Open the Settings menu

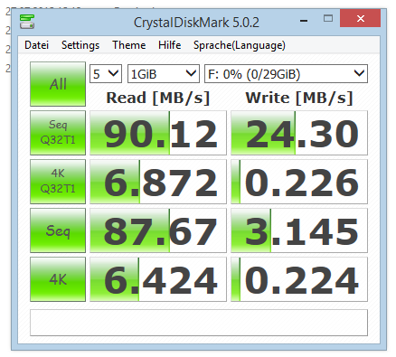[80, 45]
